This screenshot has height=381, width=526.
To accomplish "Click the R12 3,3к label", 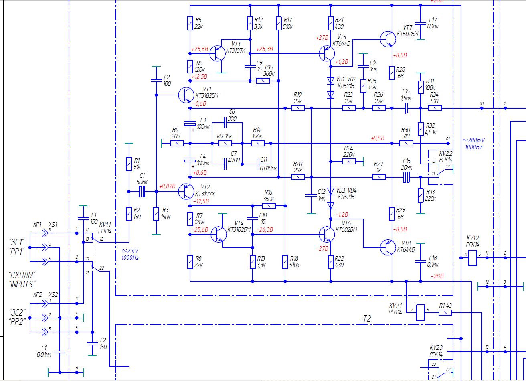I will coord(259,23).
